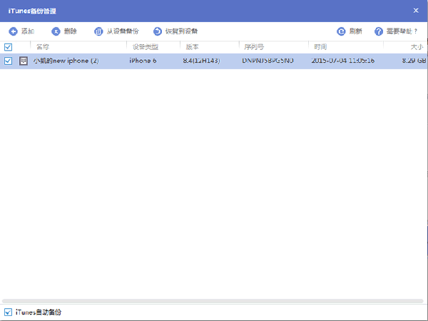428x321 pixels.
Task: Select the backup named 小凯的new iphone (2)
Action: [66, 61]
